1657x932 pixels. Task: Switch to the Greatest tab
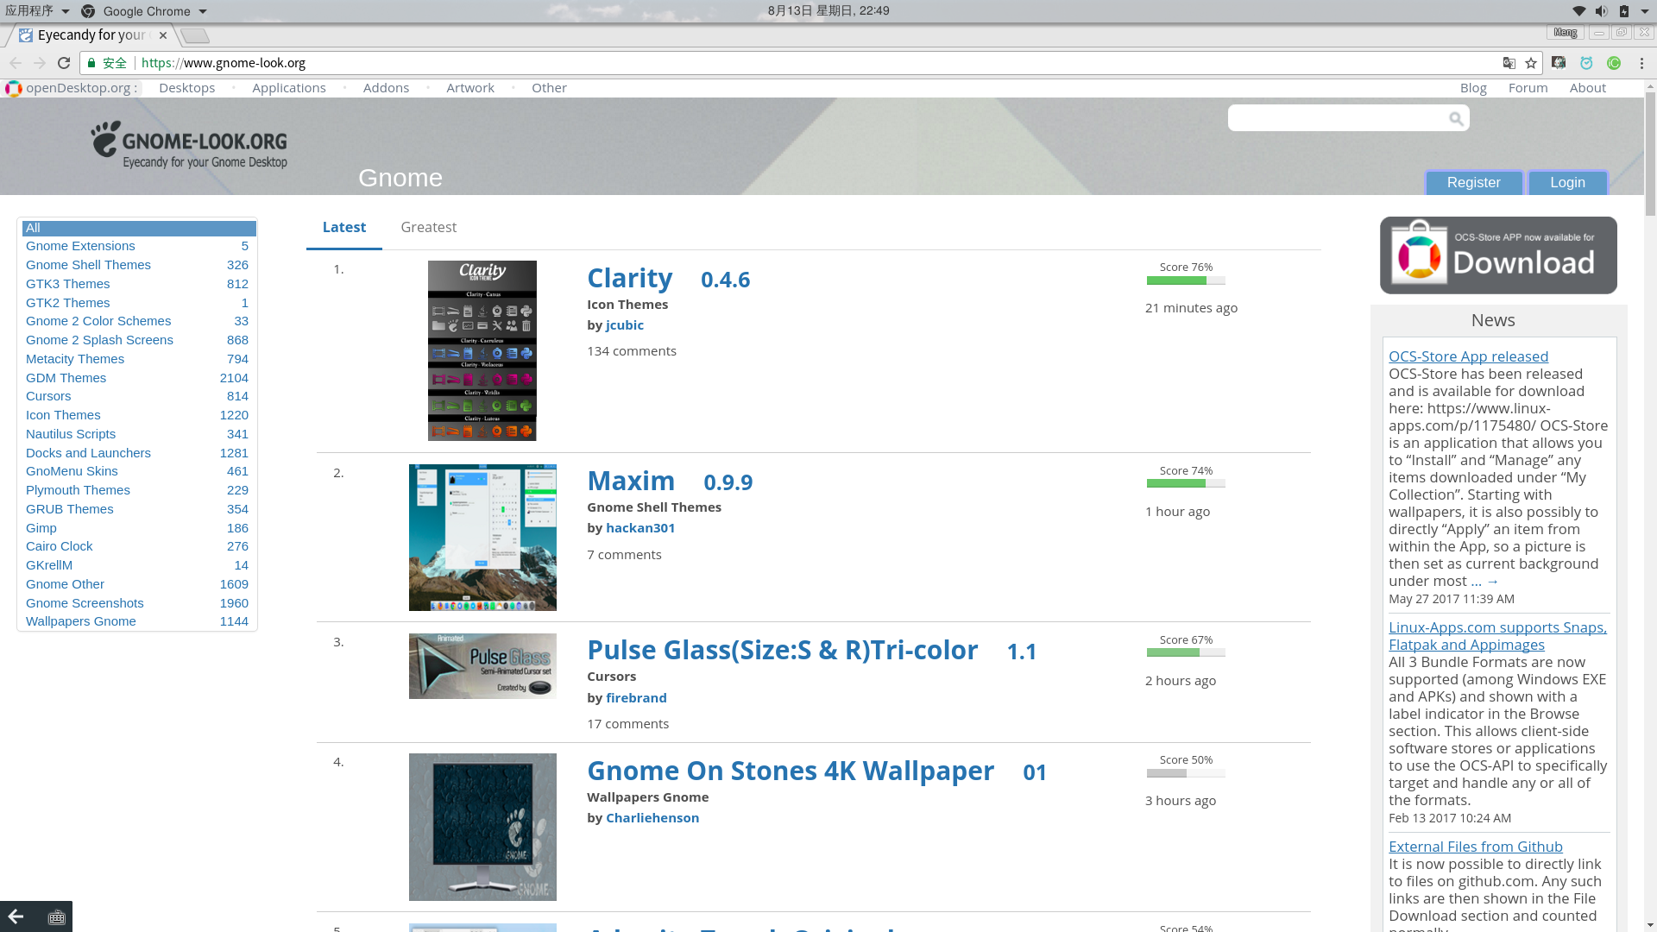(x=428, y=227)
